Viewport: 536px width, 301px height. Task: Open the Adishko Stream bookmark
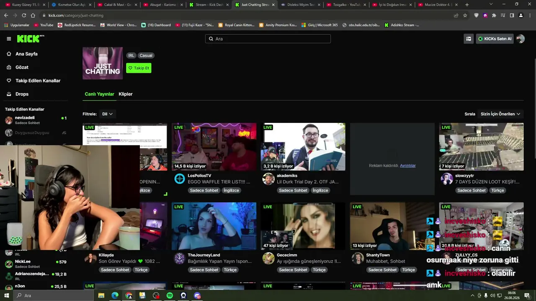pos(402,25)
